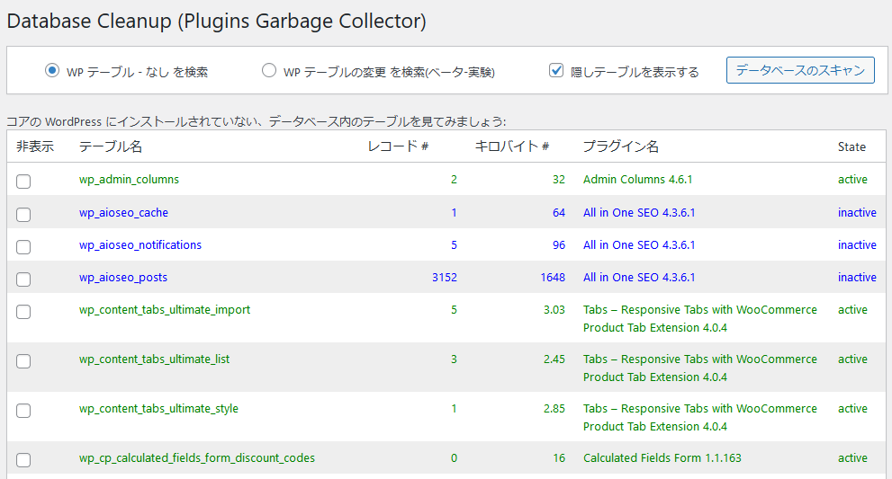Click kilobyte value 3.03 in import row

[554, 310]
